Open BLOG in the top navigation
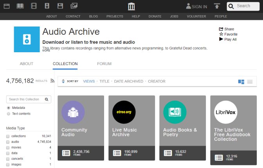Image resolution: width=263 pixels, height=168 pixels. (94, 16)
